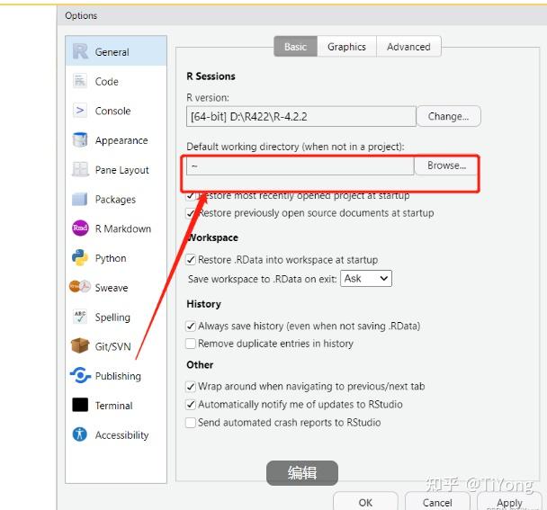Click the default working directory field
Viewport: 547px width, 510px height.
[x=300, y=166]
